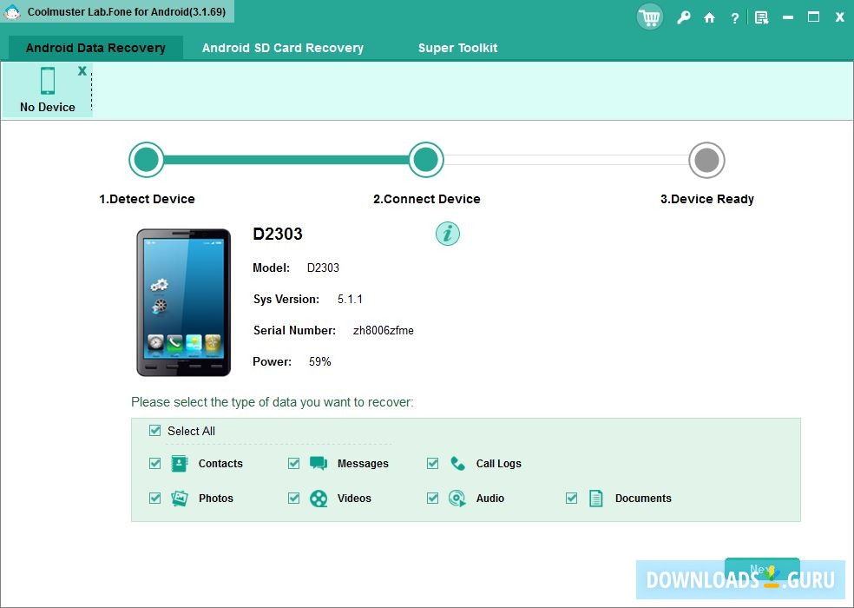Minimize the Coolmuster window
854x608 pixels.
pos(787,17)
